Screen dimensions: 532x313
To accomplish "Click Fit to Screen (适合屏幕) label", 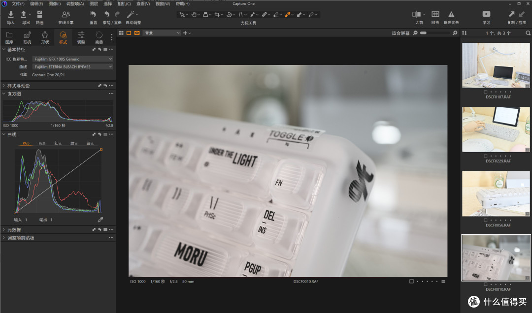I will pyautogui.click(x=400, y=33).
